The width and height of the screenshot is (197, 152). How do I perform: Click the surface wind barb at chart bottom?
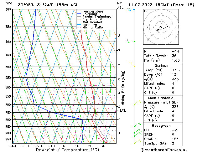137,142
